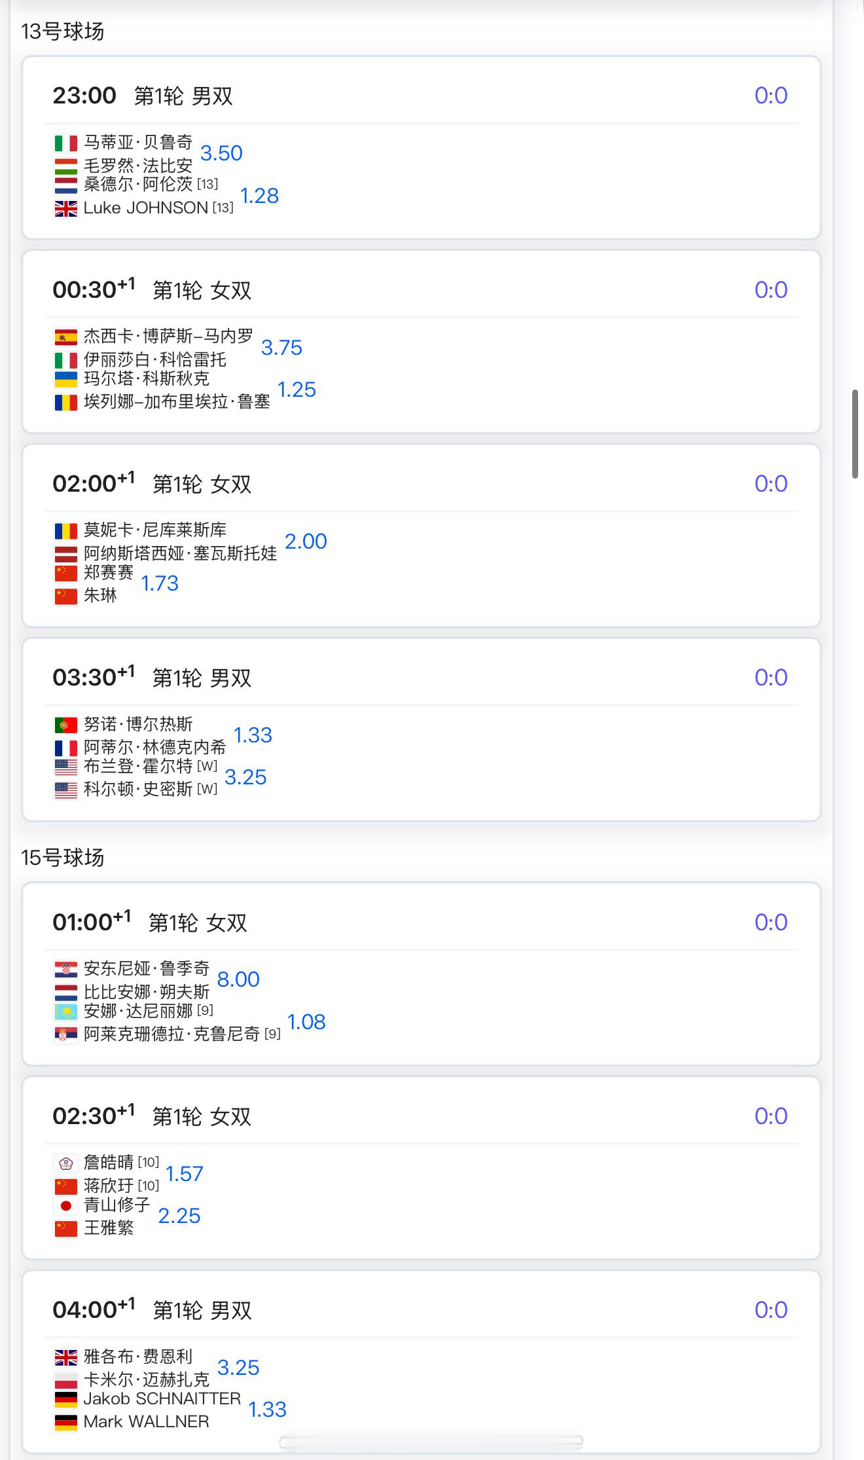Click the vertical scrollbar thumb on right edge
The image size is (864, 1460).
tap(855, 434)
